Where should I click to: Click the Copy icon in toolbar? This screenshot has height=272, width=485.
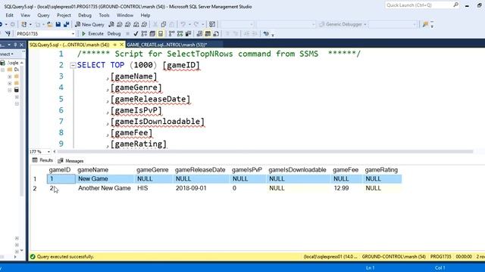(164, 24)
